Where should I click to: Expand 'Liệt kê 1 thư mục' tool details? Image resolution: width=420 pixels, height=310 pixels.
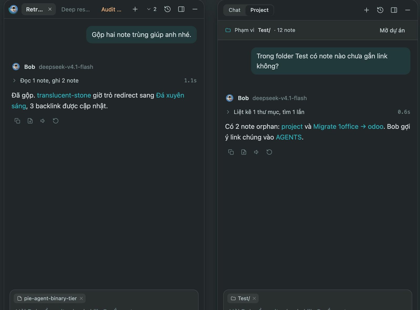click(x=265, y=112)
